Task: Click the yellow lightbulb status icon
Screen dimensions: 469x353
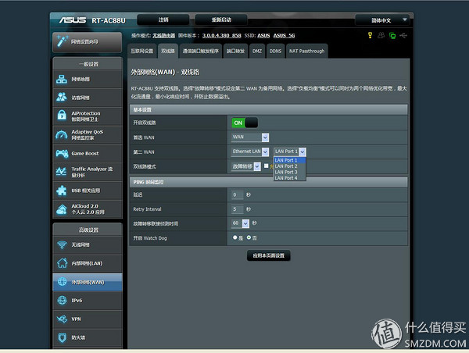Action: pos(370,35)
